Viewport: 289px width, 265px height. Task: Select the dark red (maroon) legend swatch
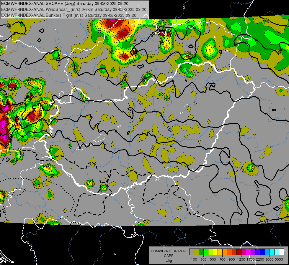[239, 252]
